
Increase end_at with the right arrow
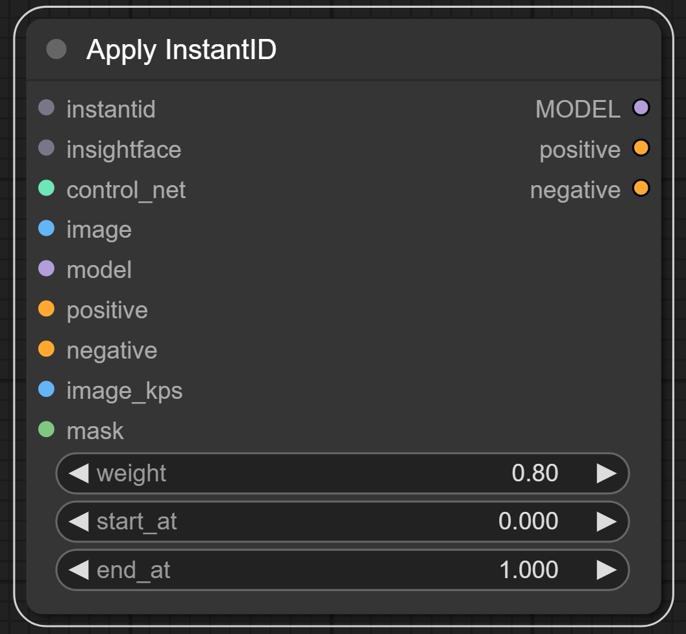click(x=606, y=570)
